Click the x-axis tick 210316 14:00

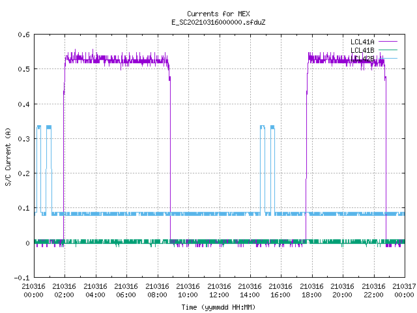click(250, 291)
